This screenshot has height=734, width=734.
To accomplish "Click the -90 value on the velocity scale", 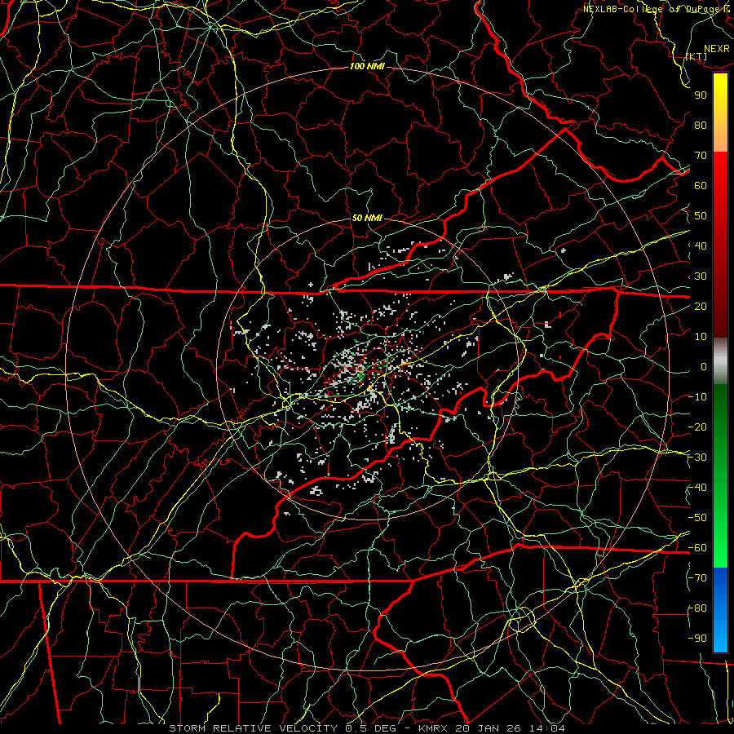I will [697, 639].
